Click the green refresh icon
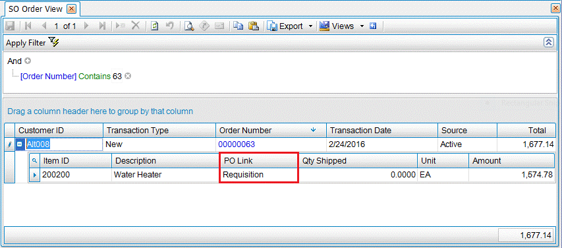The image size is (562, 248). 154,26
